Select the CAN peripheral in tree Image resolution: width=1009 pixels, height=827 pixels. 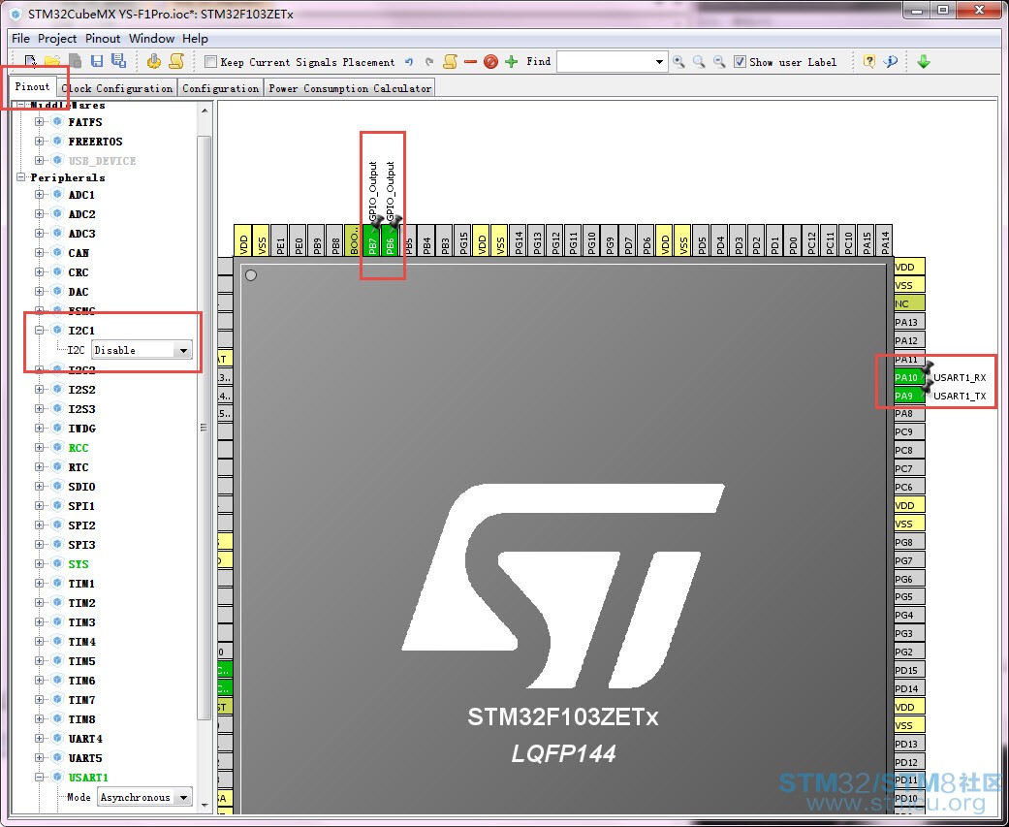tap(79, 253)
